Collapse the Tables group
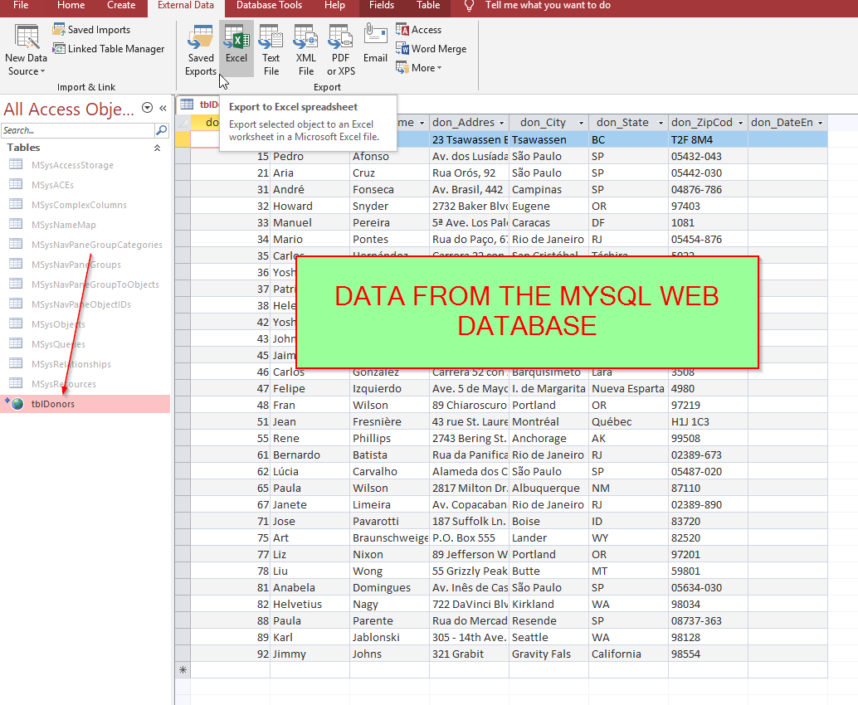 [x=157, y=148]
